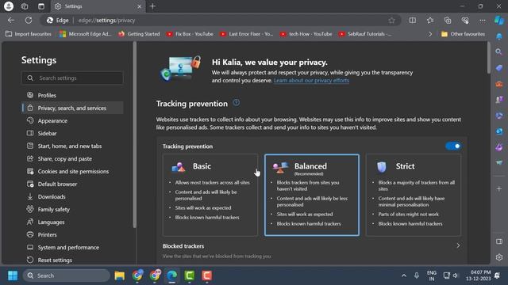
Task: Turn off the Tracking prevention switch
Action: (x=453, y=146)
